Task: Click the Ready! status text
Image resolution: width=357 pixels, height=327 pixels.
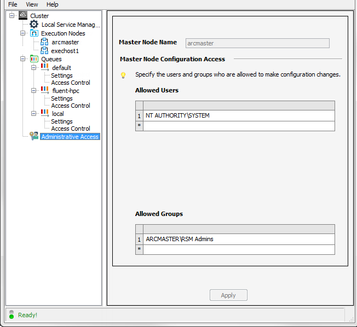Action: click(x=27, y=315)
